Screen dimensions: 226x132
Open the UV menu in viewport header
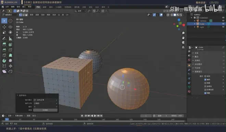(x=67, y=15)
